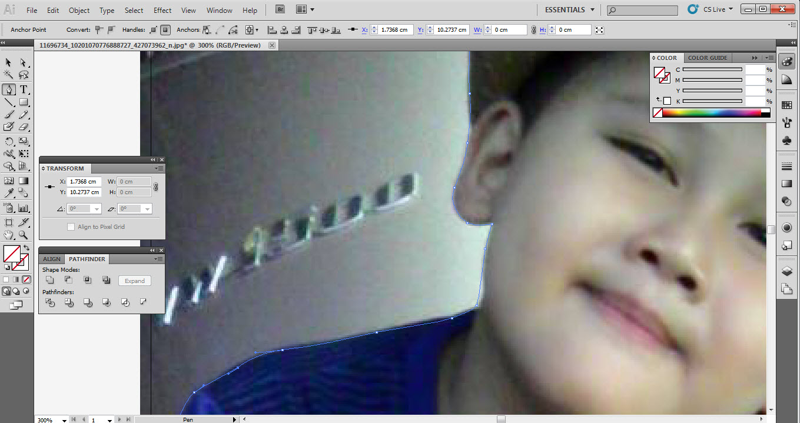
Task: Pick a color from the CMYK spectrum bar
Action: coord(712,113)
